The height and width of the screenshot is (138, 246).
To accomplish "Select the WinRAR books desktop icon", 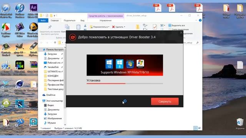I will (33, 67).
